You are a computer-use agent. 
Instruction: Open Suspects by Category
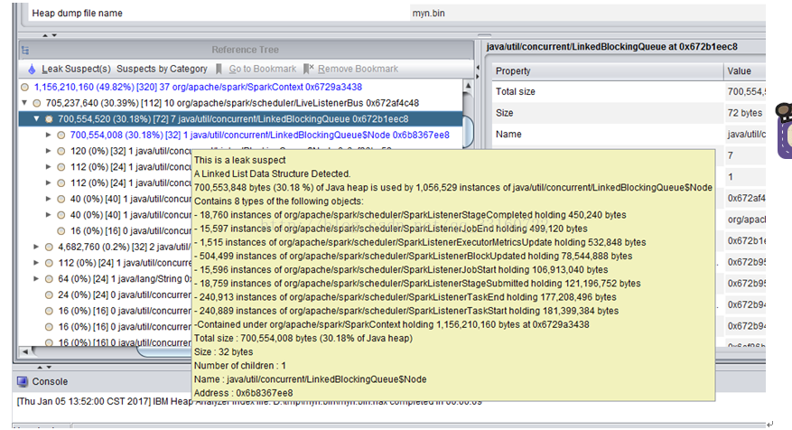pos(162,69)
